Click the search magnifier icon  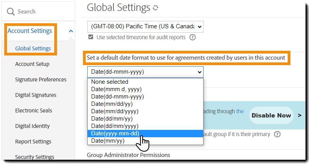(11, 12)
